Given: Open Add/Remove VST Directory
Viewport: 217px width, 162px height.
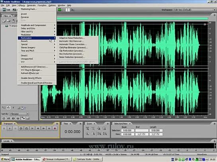Looking at the screenshot, I should [x=37, y=67].
